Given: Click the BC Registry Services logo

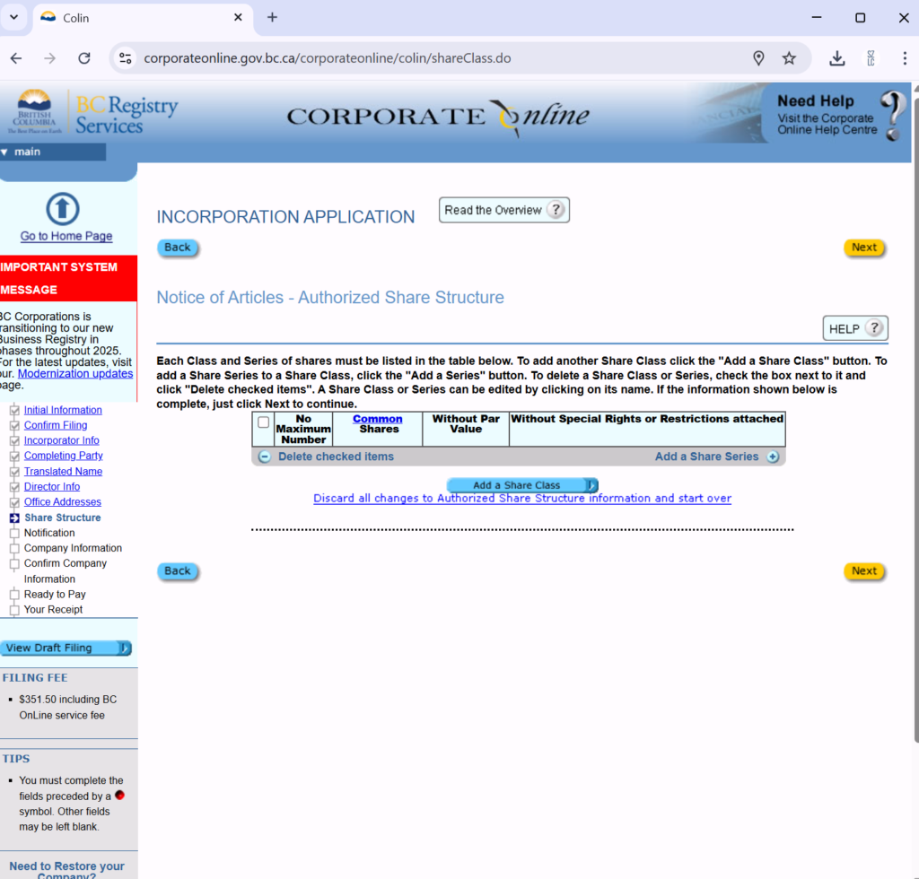Looking at the screenshot, I should pos(96,114).
